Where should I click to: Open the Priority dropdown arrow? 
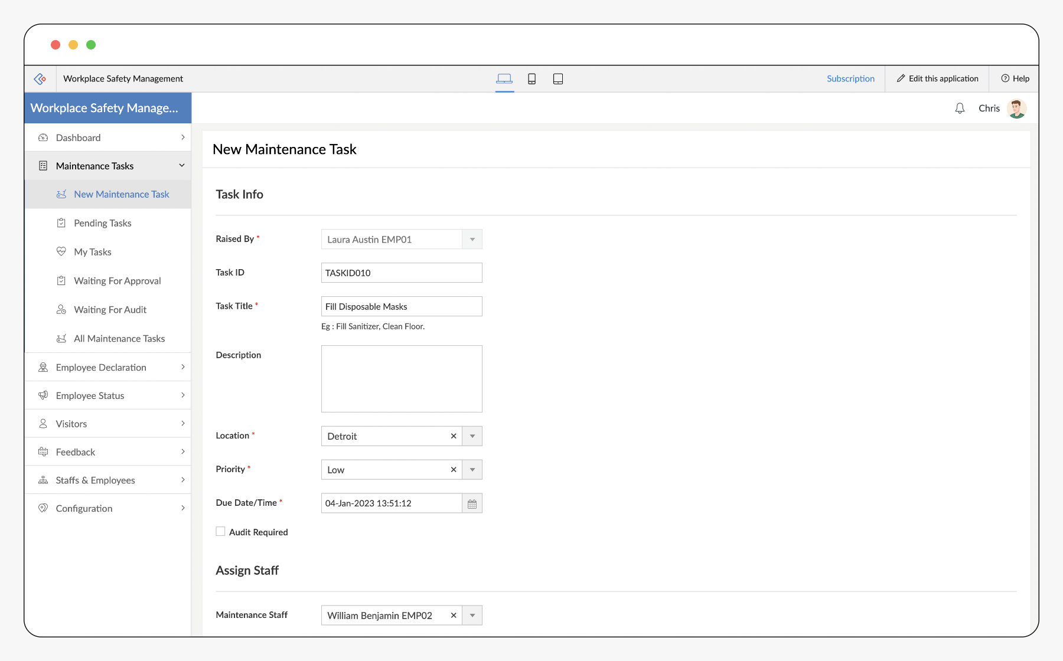(x=472, y=470)
